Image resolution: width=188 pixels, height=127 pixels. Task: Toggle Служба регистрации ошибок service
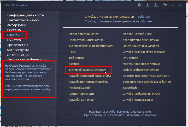89,82
